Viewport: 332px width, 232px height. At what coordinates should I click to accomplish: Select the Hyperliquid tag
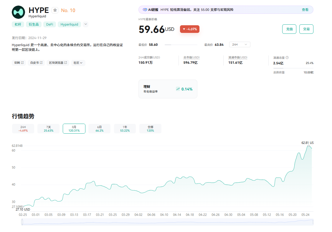pos(69,24)
